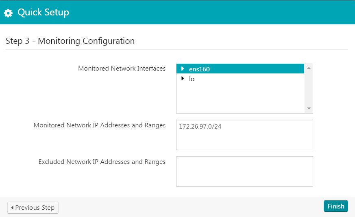
Task: Click the Excluded Network IP Addresses label
Action: (x=102, y=162)
